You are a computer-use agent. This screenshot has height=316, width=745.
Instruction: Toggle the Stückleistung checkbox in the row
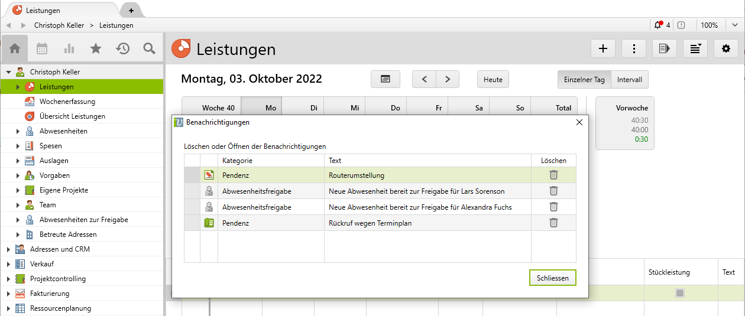tap(680, 293)
